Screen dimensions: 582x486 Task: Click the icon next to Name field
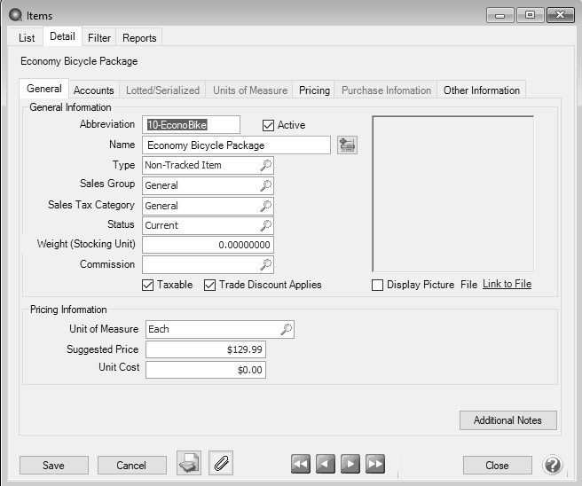(347, 145)
